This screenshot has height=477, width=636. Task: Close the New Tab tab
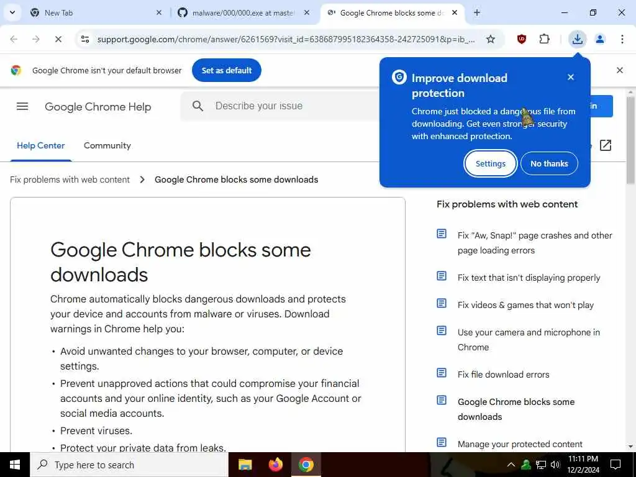click(158, 12)
